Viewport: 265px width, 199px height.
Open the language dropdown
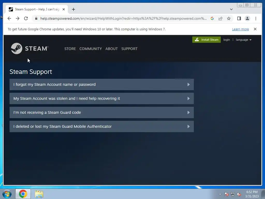point(244,40)
